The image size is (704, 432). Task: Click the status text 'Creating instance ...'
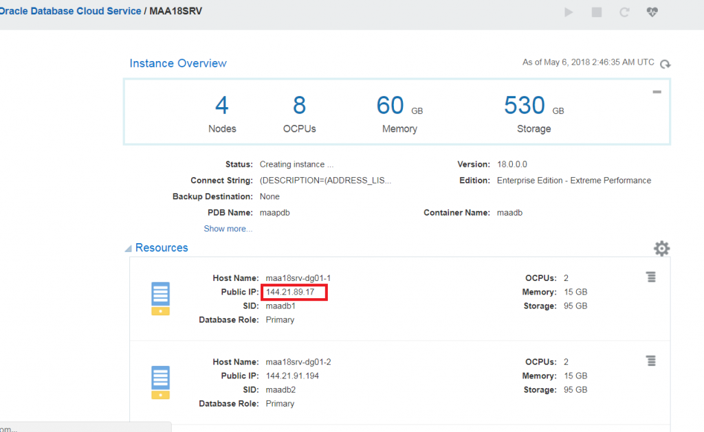pos(296,165)
